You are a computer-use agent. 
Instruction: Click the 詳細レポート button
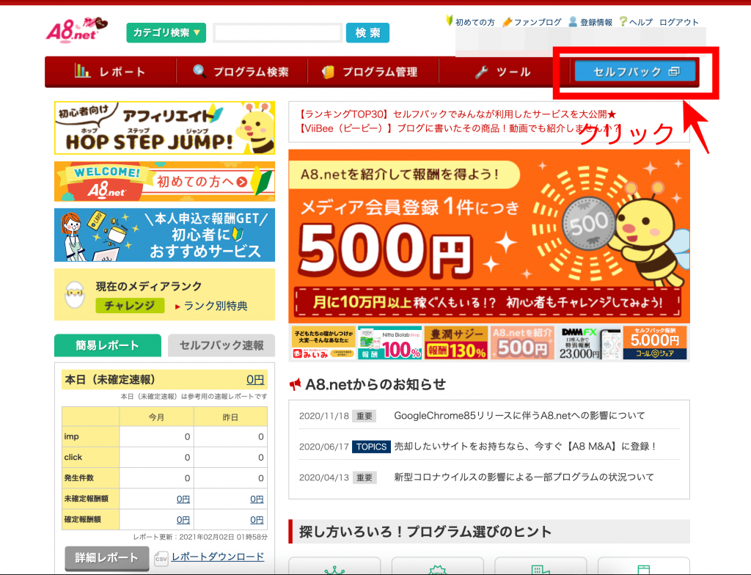click(106, 558)
